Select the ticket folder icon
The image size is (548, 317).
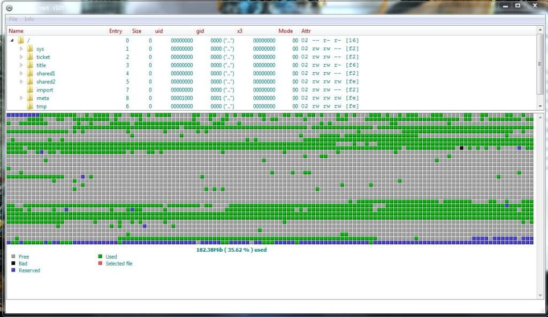pyautogui.click(x=30, y=57)
